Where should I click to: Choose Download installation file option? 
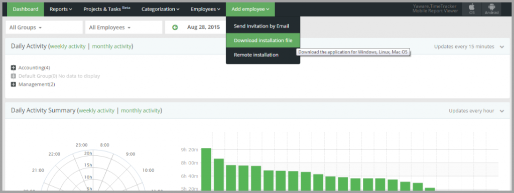[263, 40]
